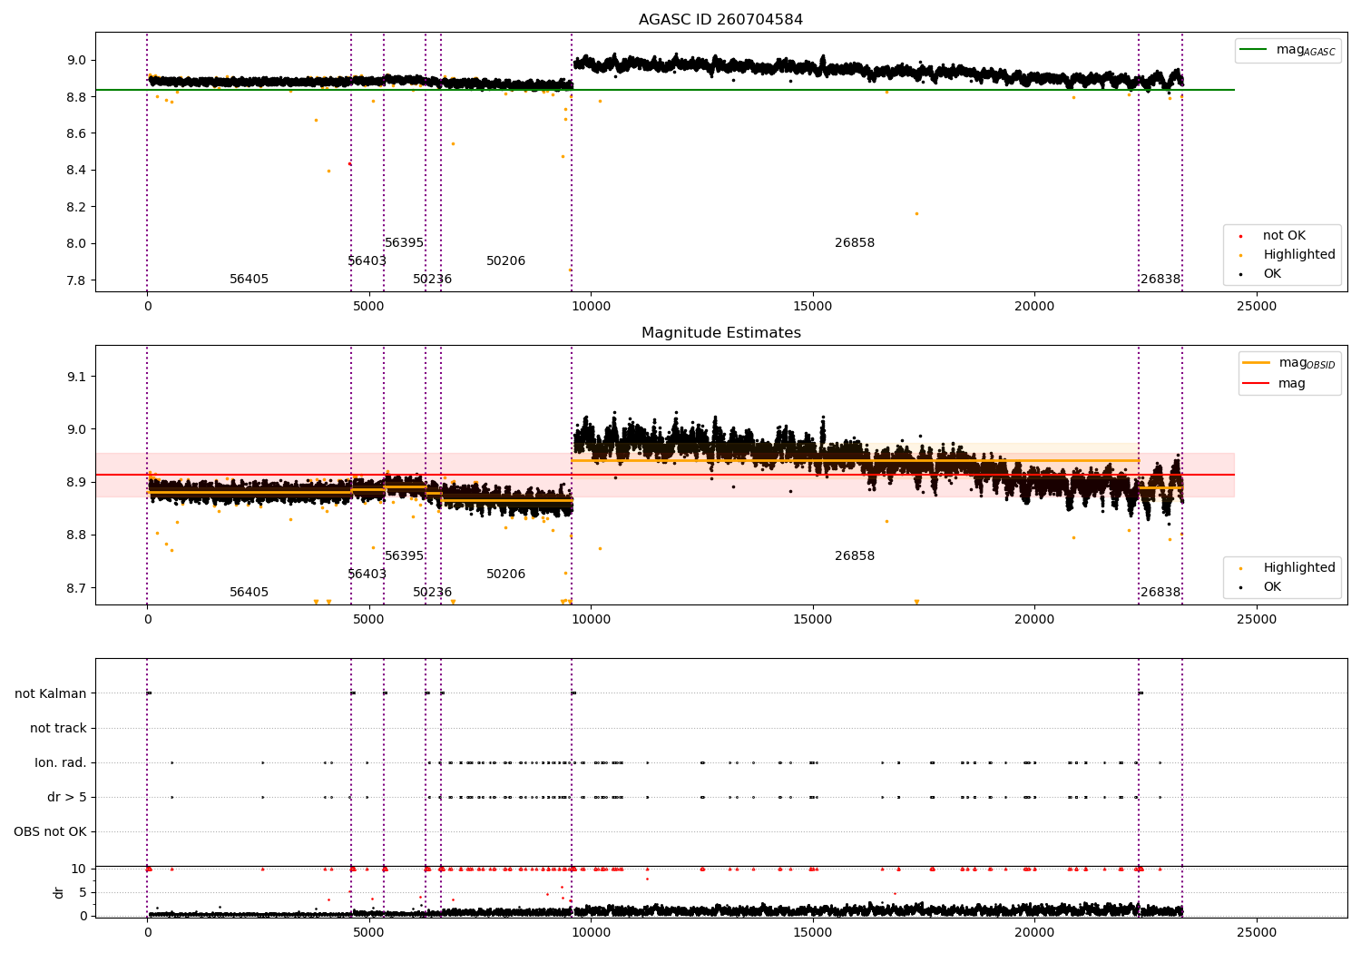Click obsid label 26858 in the AGASC plot
Viewport: 1361px width, 953px height.
(x=855, y=243)
